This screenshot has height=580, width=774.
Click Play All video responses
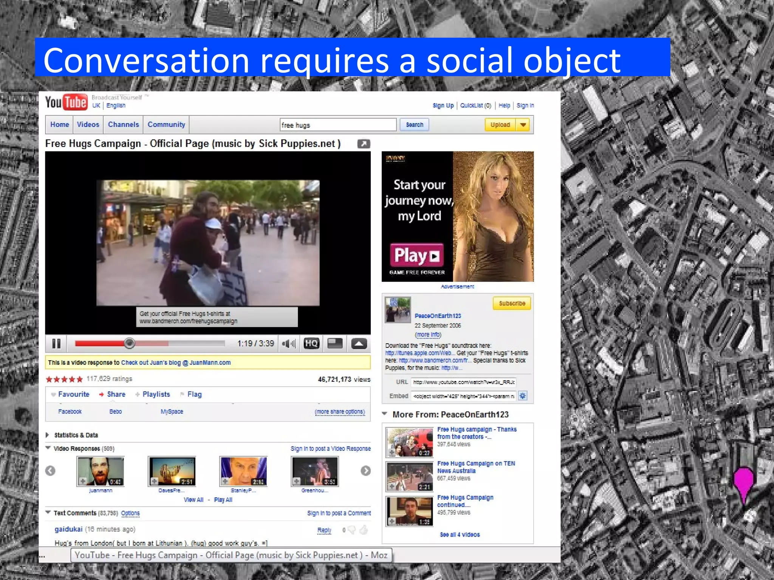(x=223, y=500)
